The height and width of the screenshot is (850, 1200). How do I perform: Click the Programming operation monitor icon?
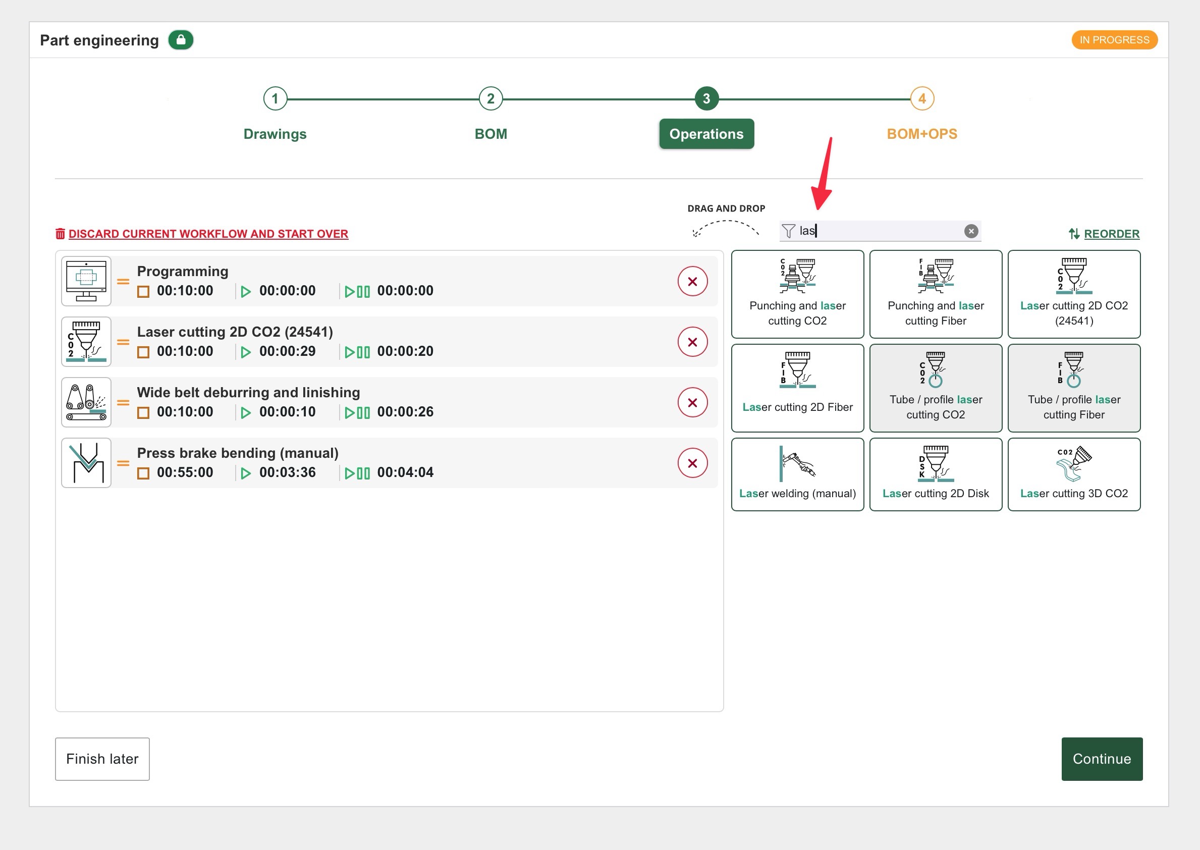(x=86, y=281)
